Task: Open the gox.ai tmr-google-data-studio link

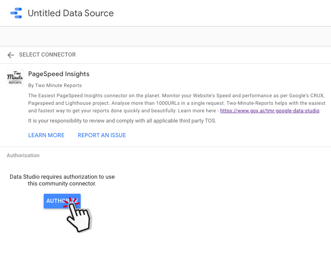Action: [x=270, y=111]
